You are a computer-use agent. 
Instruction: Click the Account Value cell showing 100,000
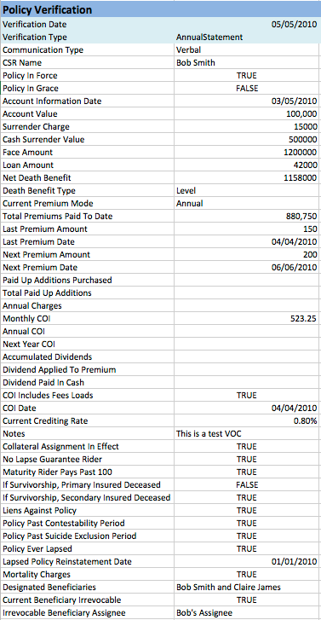click(x=247, y=114)
